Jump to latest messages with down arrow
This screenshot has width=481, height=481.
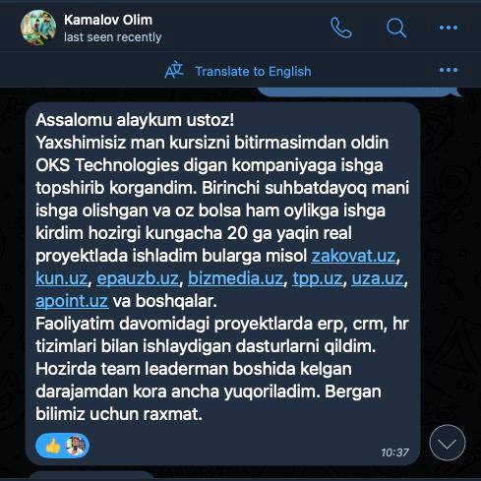[x=448, y=443]
